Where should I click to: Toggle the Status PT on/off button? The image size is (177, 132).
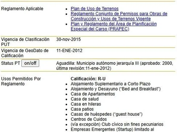pyautogui.click(x=30, y=63)
